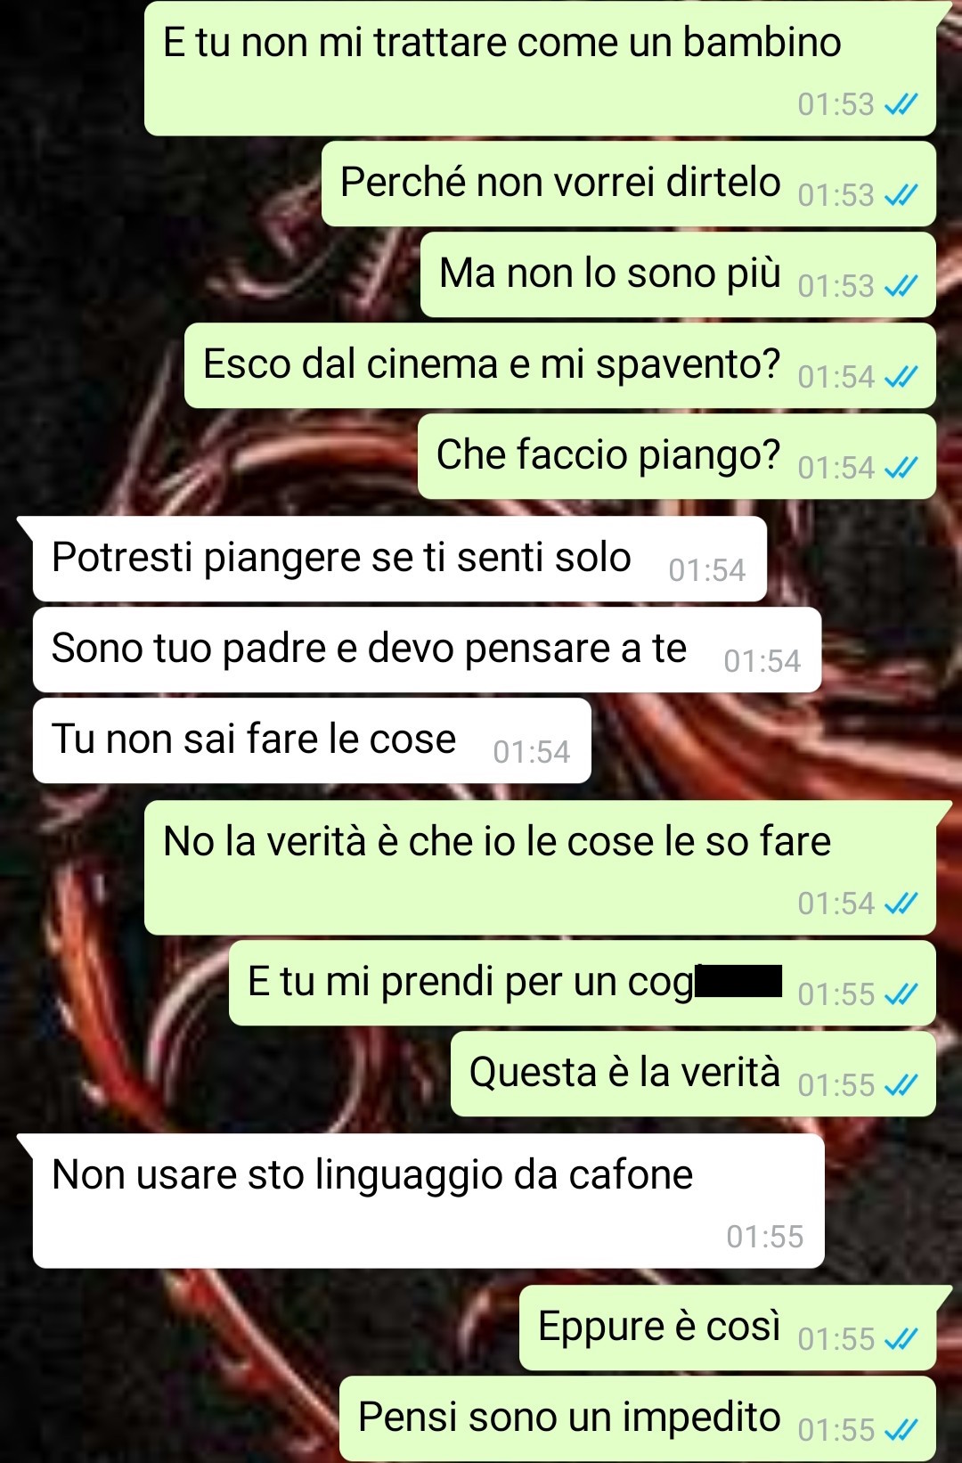The height and width of the screenshot is (1463, 962).
Task: Tap blue ticks on 'Pensi sono un impedito'
Action: click(x=901, y=1430)
